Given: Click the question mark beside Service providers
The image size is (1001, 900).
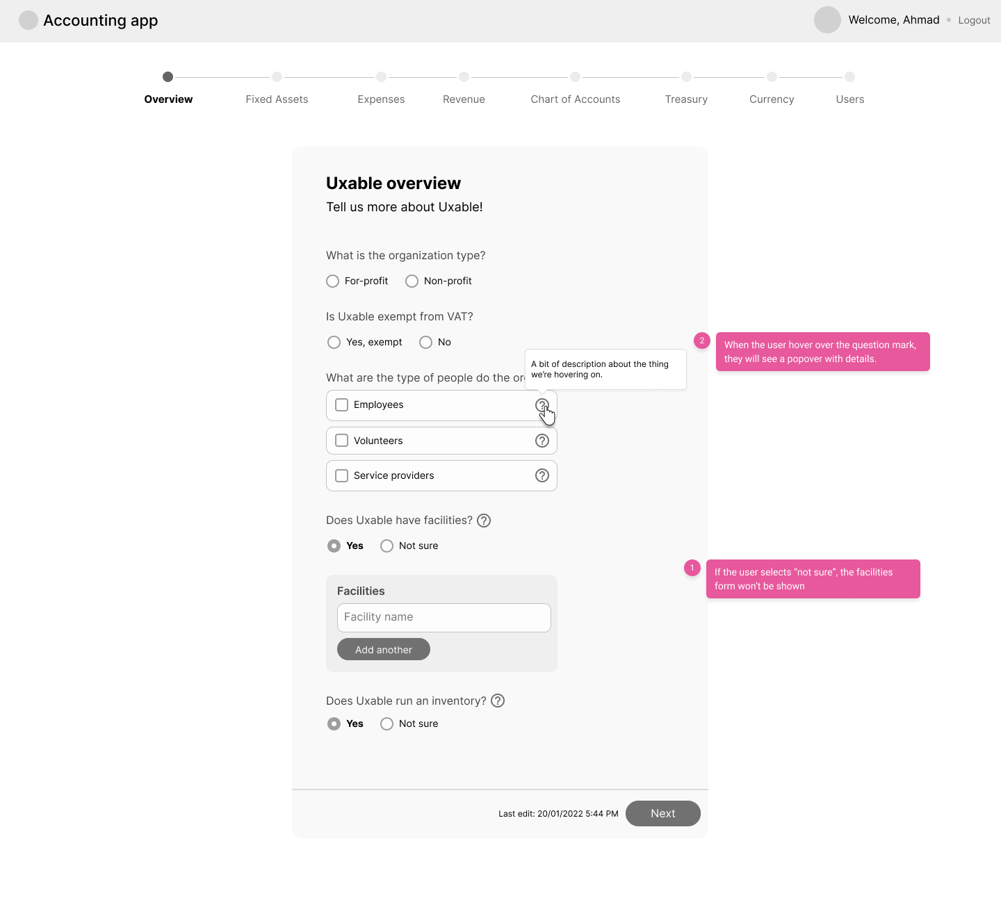Looking at the screenshot, I should 542,475.
